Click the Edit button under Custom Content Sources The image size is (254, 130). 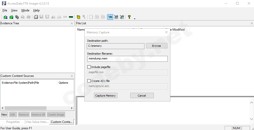coord(13,115)
